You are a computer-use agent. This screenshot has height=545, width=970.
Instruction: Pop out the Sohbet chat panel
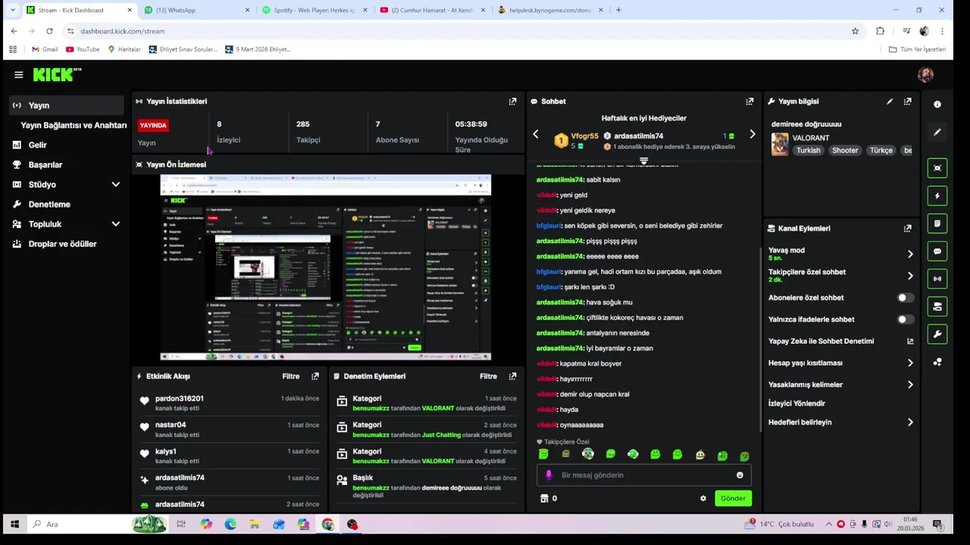click(749, 101)
